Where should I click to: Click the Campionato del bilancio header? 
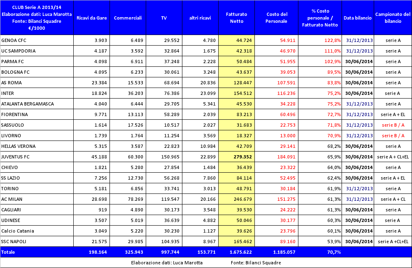[393, 18]
